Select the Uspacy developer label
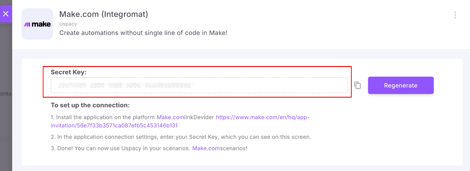470x171 pixels. 68,24
